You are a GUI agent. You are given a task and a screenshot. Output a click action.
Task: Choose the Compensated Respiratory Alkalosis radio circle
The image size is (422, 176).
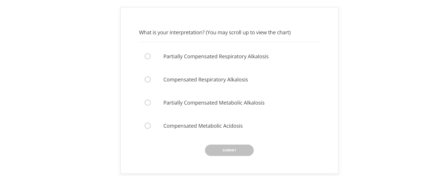(x=148, y=79)
